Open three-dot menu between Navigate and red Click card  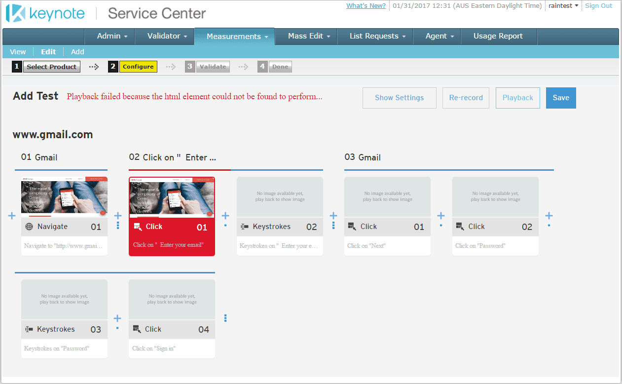[x=118, y=225]
